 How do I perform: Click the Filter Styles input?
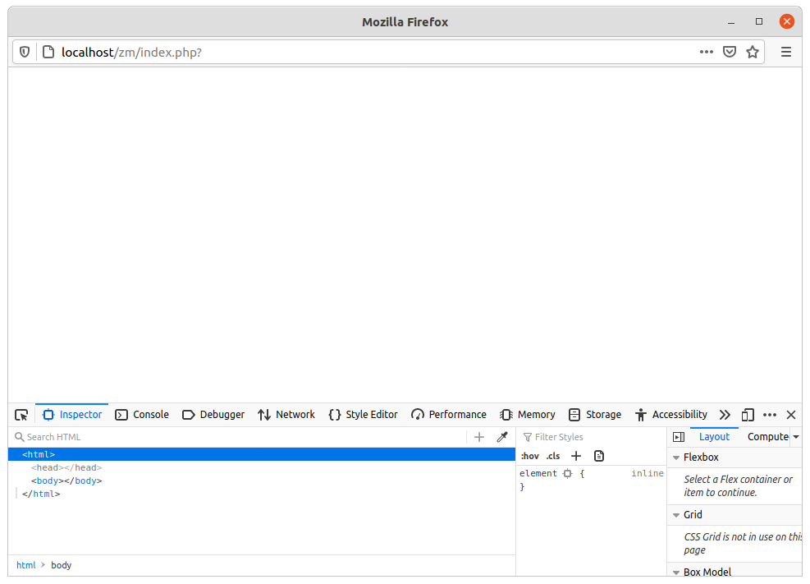pyautogui.click(x=593, y=437)
